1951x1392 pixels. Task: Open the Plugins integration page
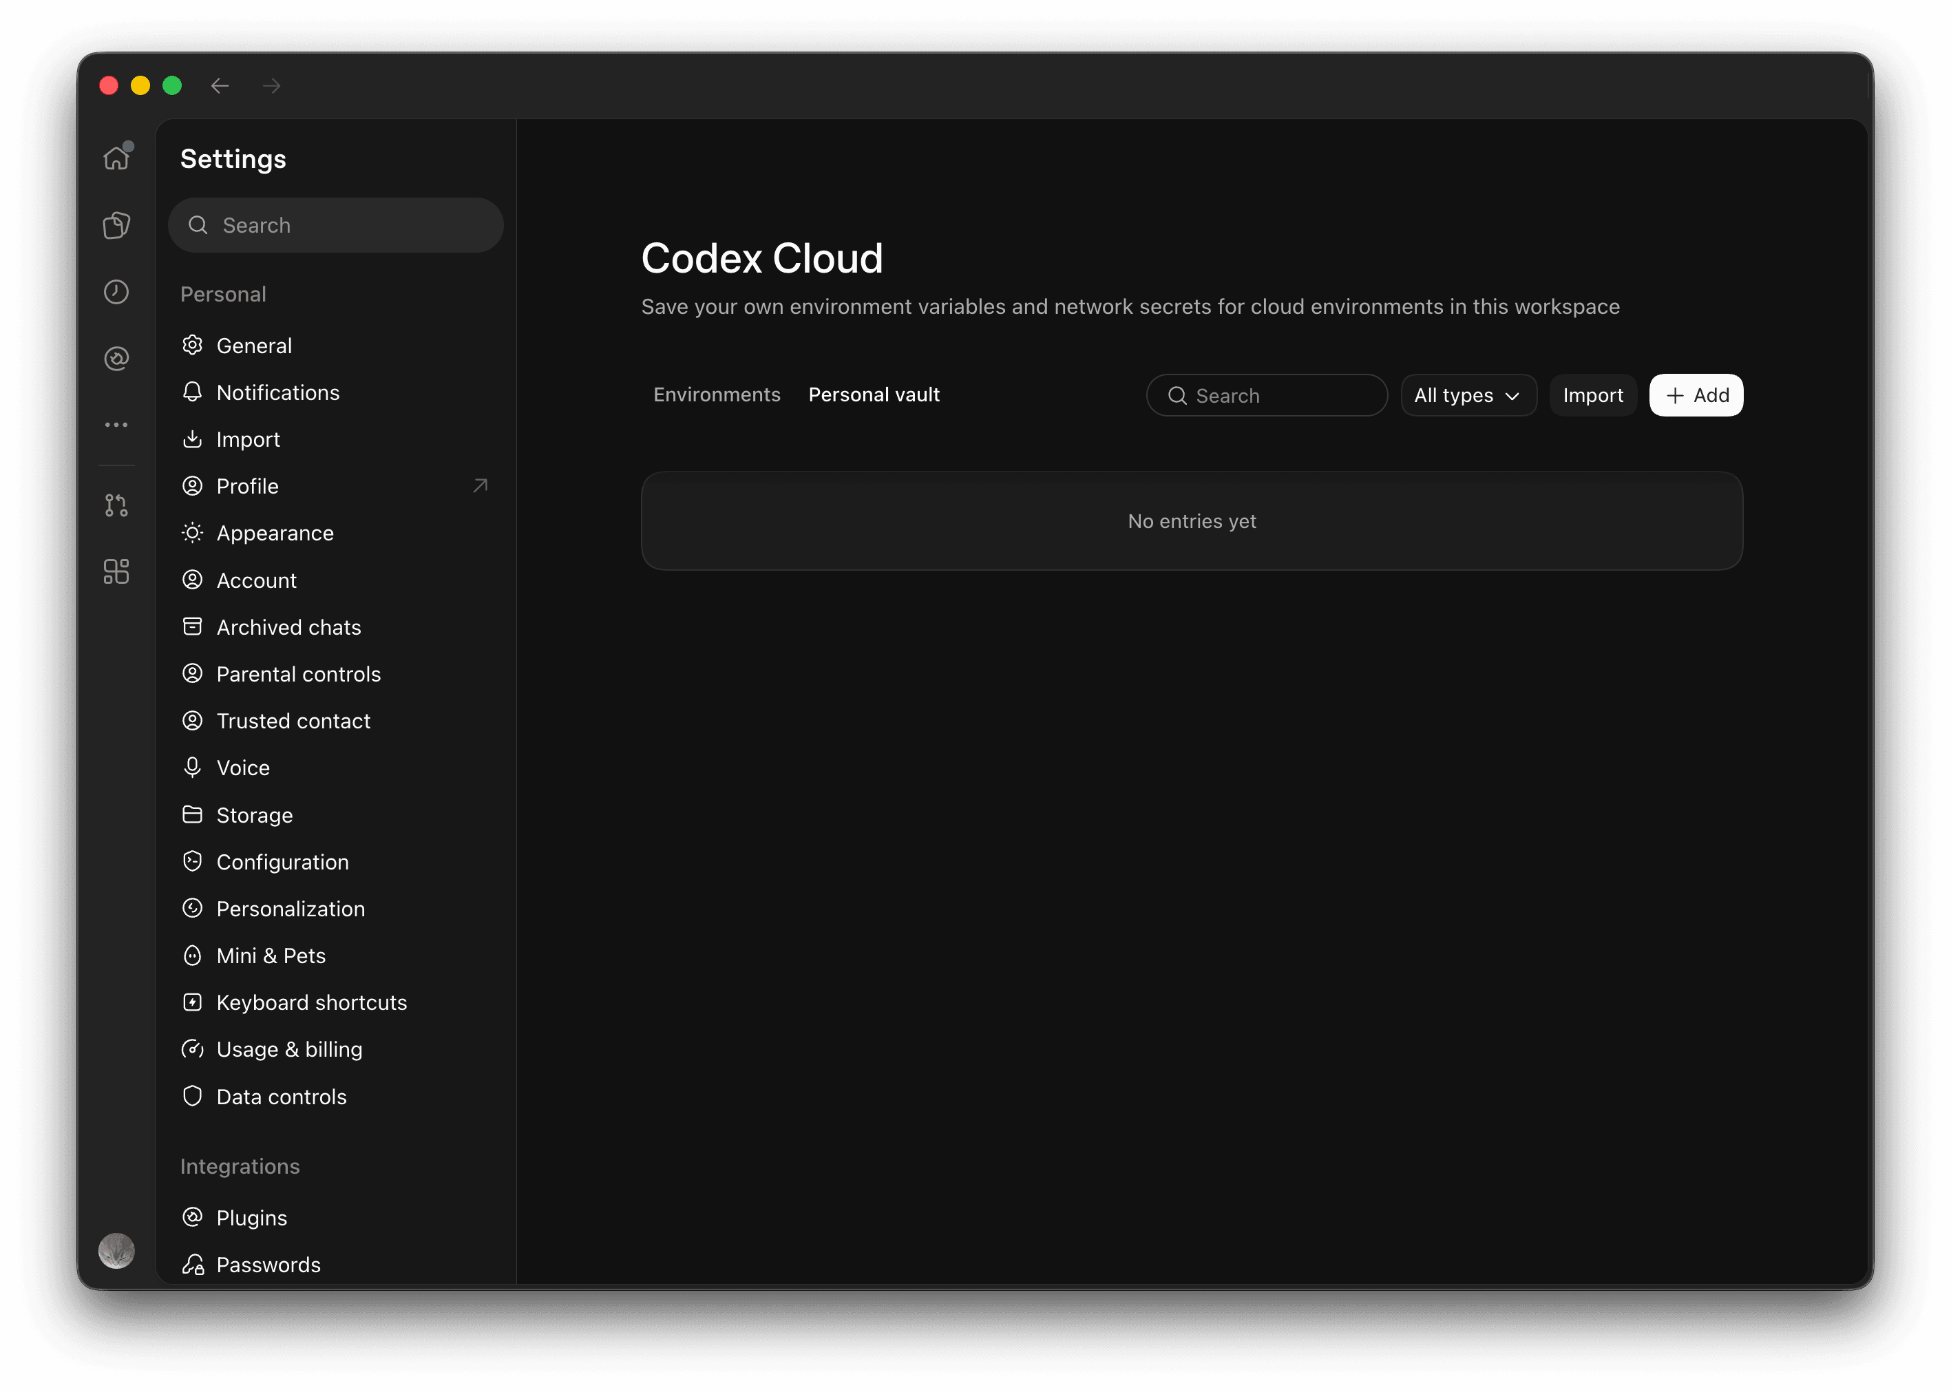click(x=335, y=1218)
